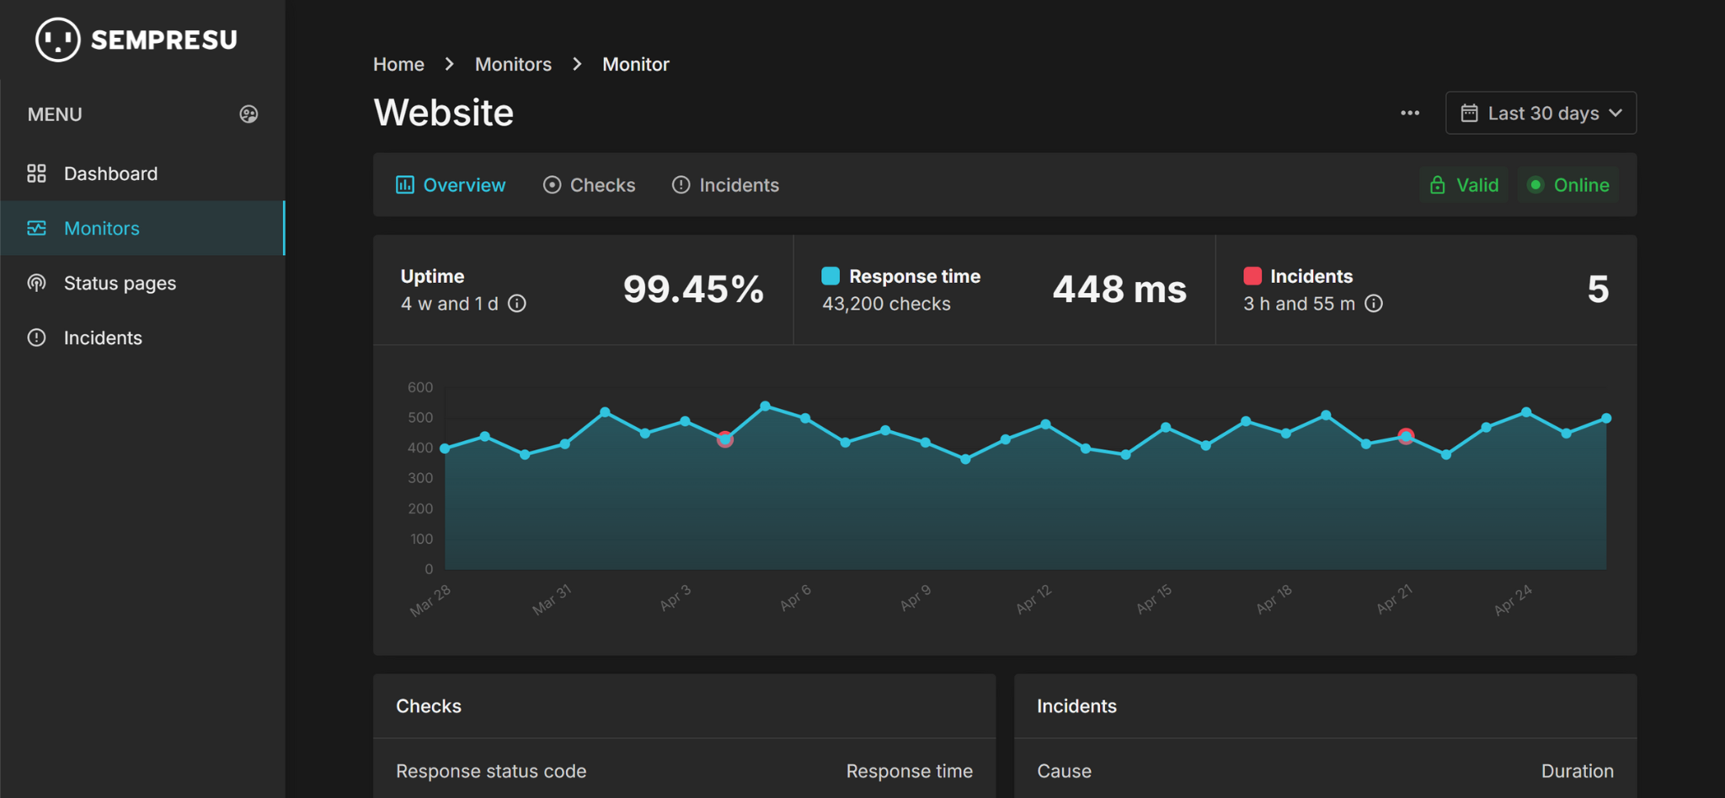Click the Incidents duration info icon
This screenshot has height=798, width=1725.
click(1374, 304)
